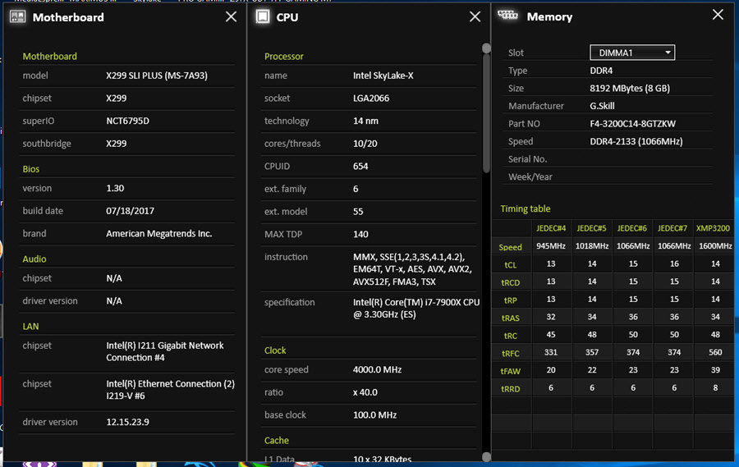Screen dimensions: 739x467
Task: Select the JEDEC#6 column header
Action: pos(632,228)
